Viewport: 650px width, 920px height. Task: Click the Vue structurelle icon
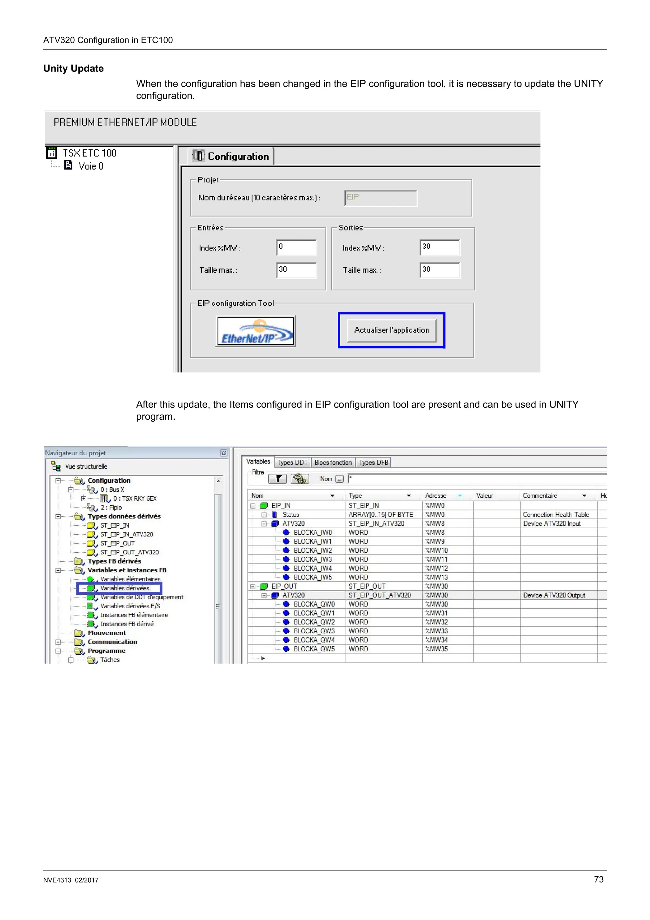56,466
